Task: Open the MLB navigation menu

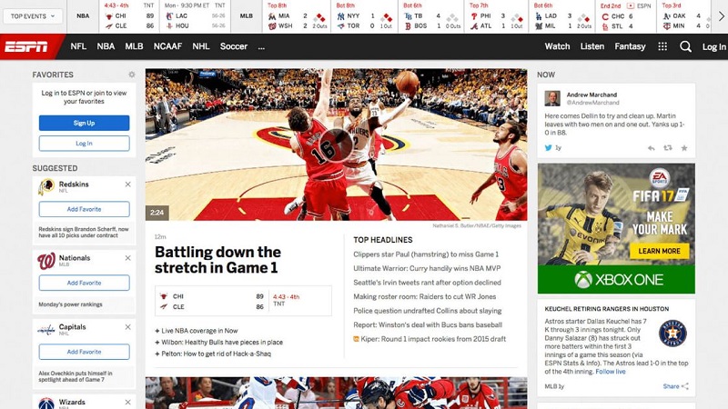Action: pyautogui.click(x=134, y=46)
